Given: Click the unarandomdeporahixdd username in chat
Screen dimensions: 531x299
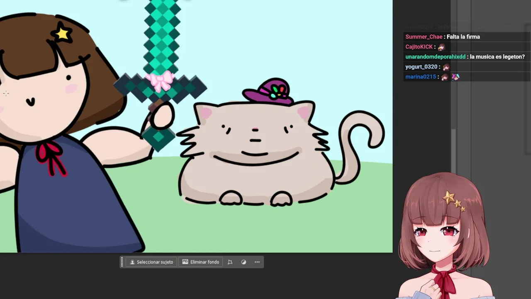Looking at the screenshot, I should [436, 57].
